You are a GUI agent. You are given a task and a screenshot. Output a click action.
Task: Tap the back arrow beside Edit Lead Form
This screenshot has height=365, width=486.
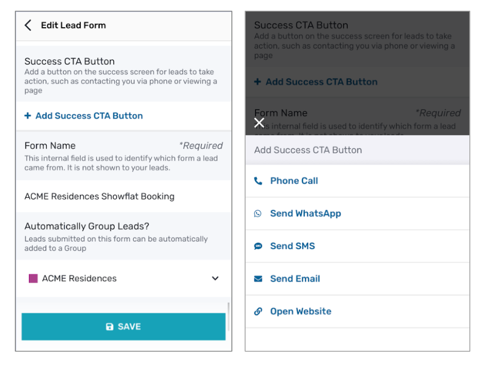click(x=28, y=25)
